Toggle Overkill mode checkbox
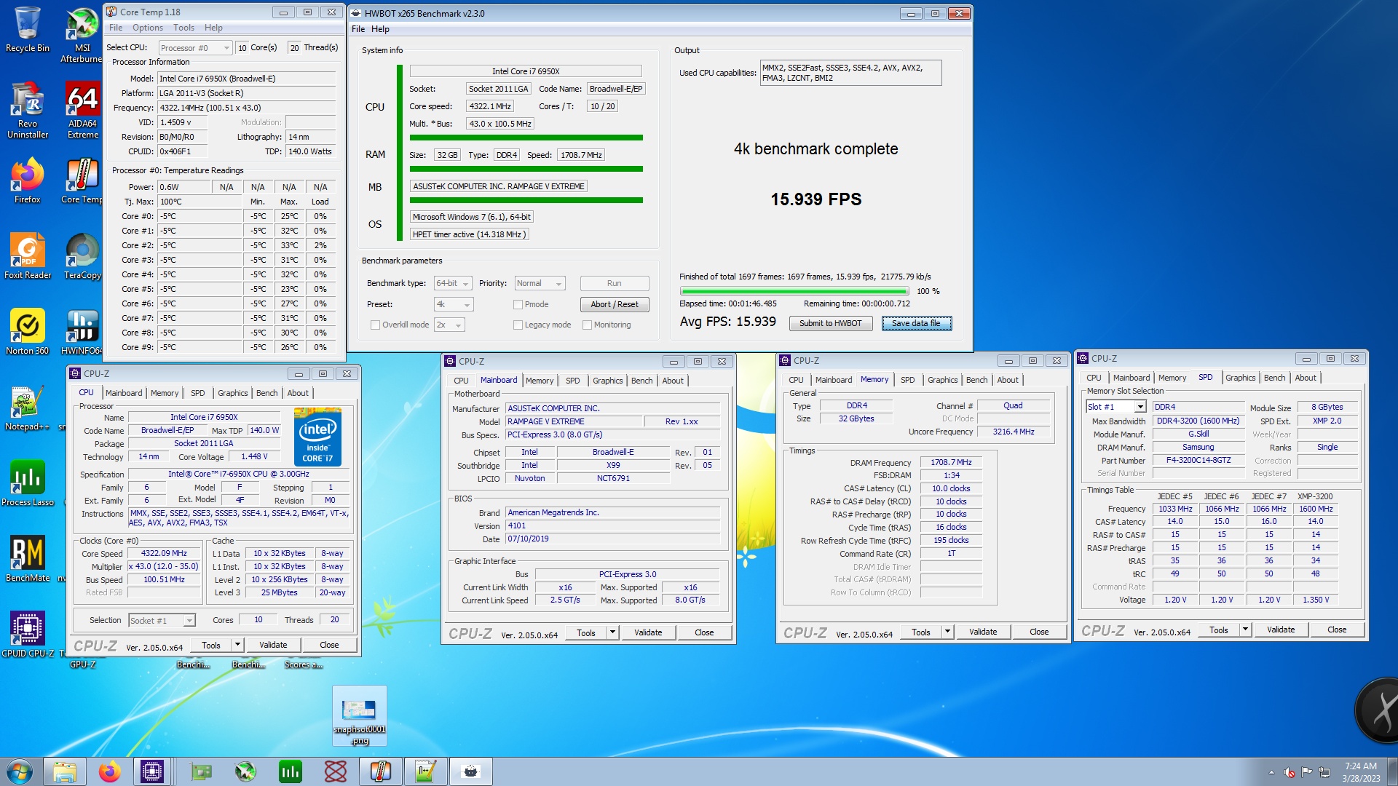This screenshot has height=786, width=1398. pos(375,325)
